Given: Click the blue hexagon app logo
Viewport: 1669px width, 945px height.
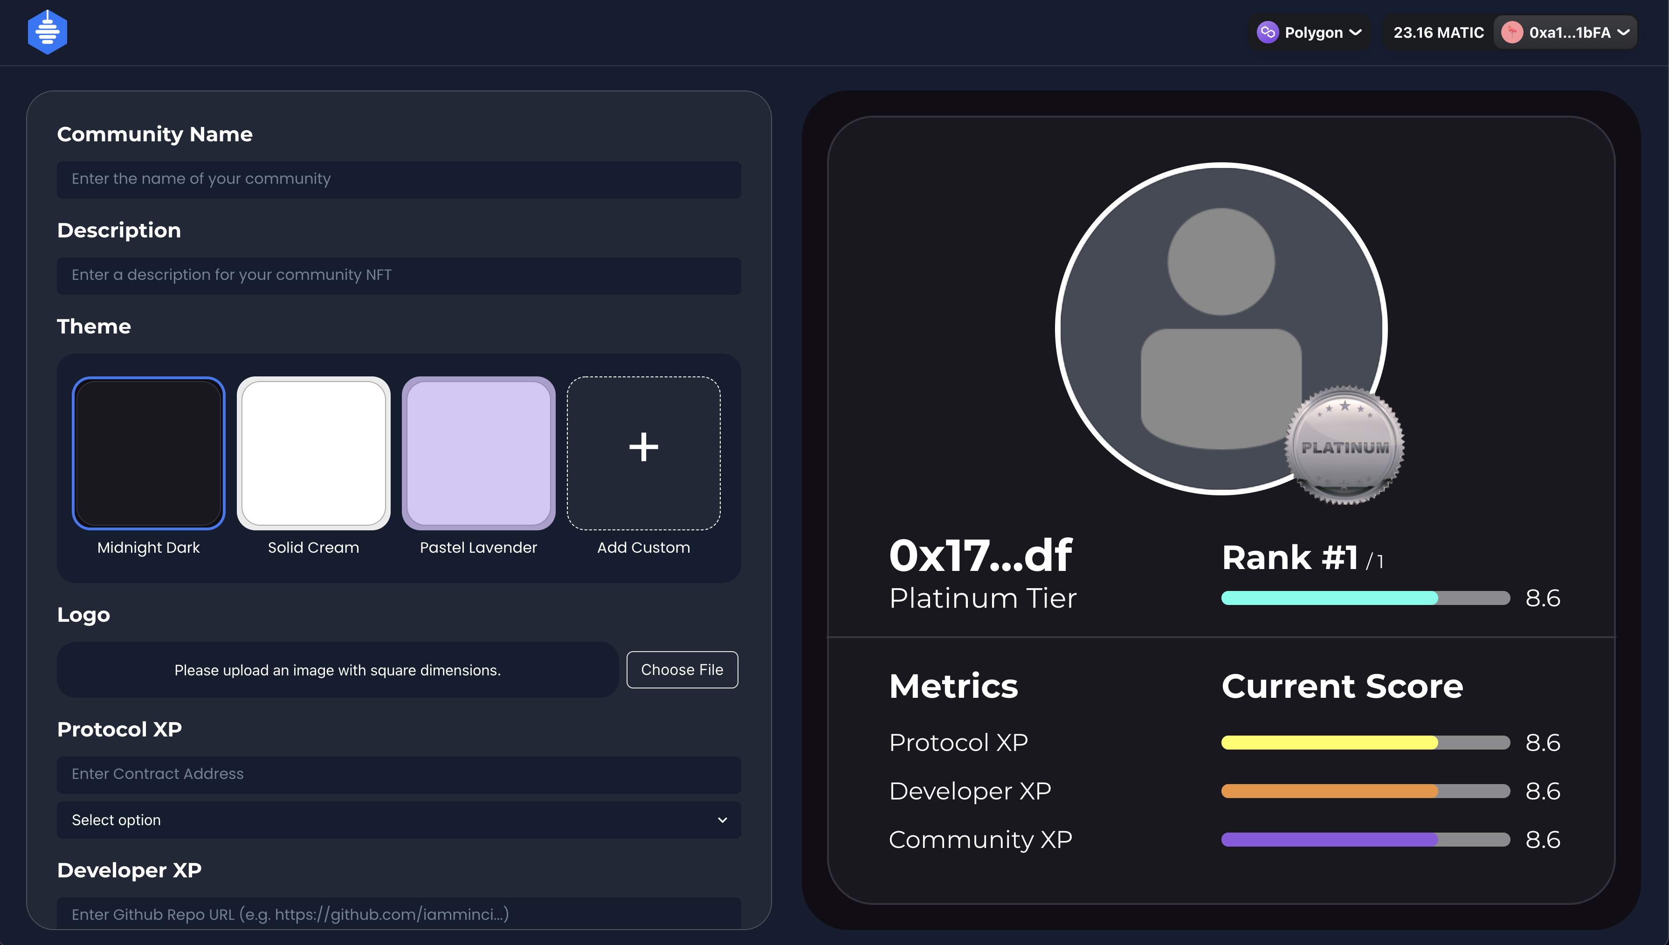Looking at the screenshot, I should [48, 32].
